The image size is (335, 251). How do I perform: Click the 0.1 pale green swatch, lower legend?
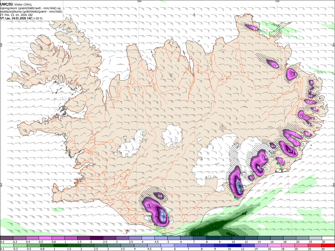tap(7, 245)
